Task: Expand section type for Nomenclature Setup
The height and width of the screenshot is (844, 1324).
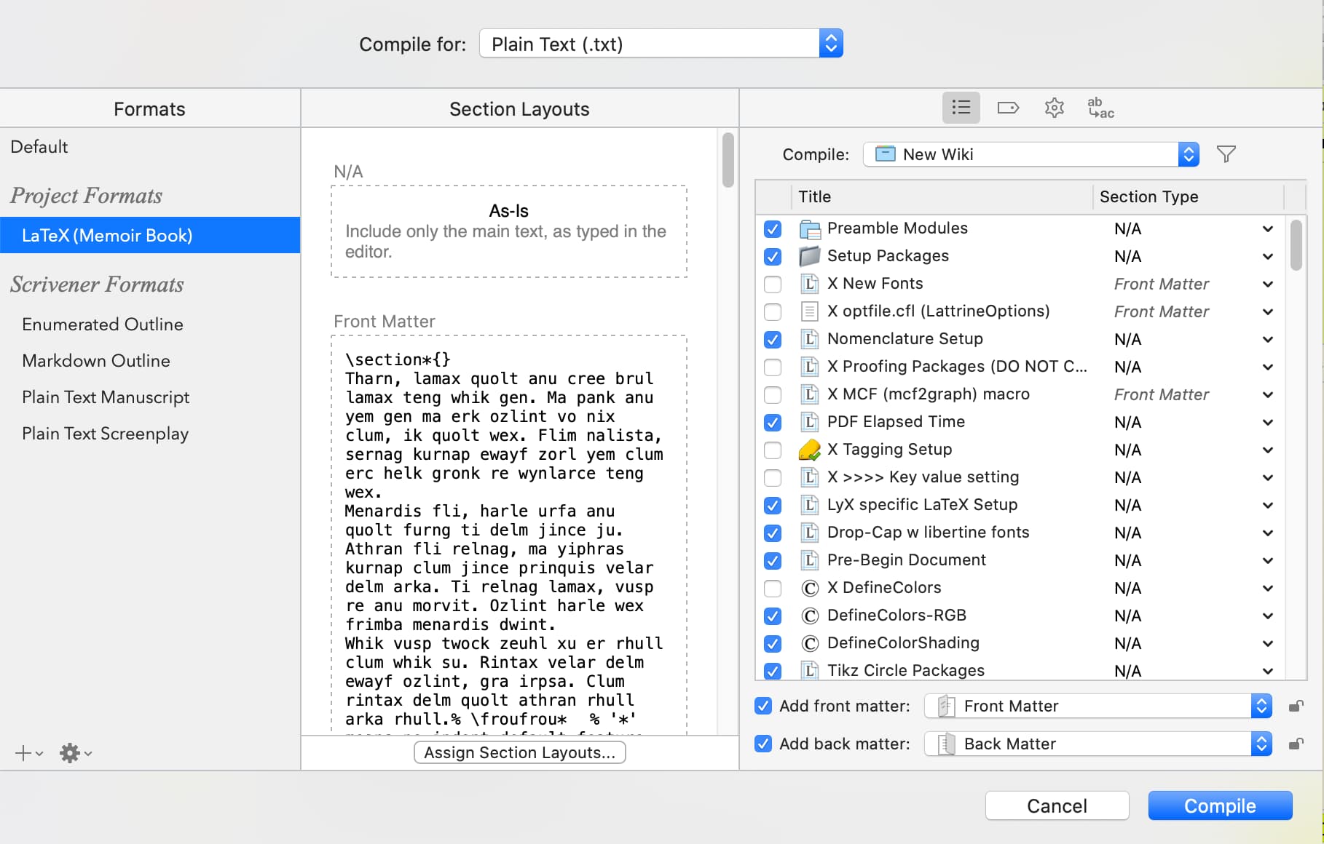Action: [x=1267, y=339]
